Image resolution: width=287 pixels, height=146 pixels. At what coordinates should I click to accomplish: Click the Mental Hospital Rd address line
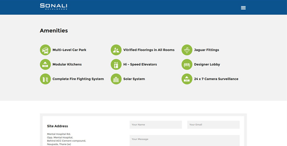(59, 134)
